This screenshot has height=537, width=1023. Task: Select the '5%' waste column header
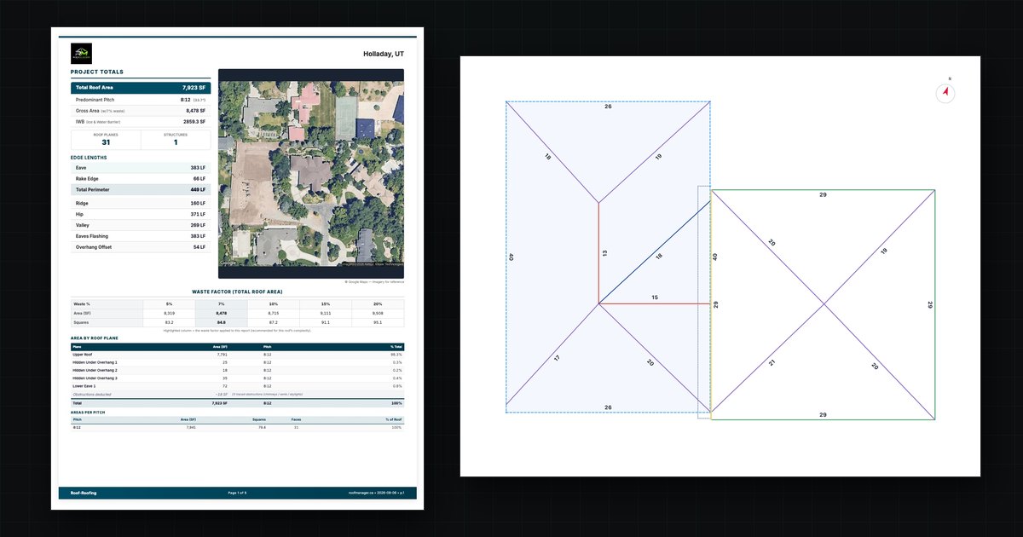(x=169, y=303)
